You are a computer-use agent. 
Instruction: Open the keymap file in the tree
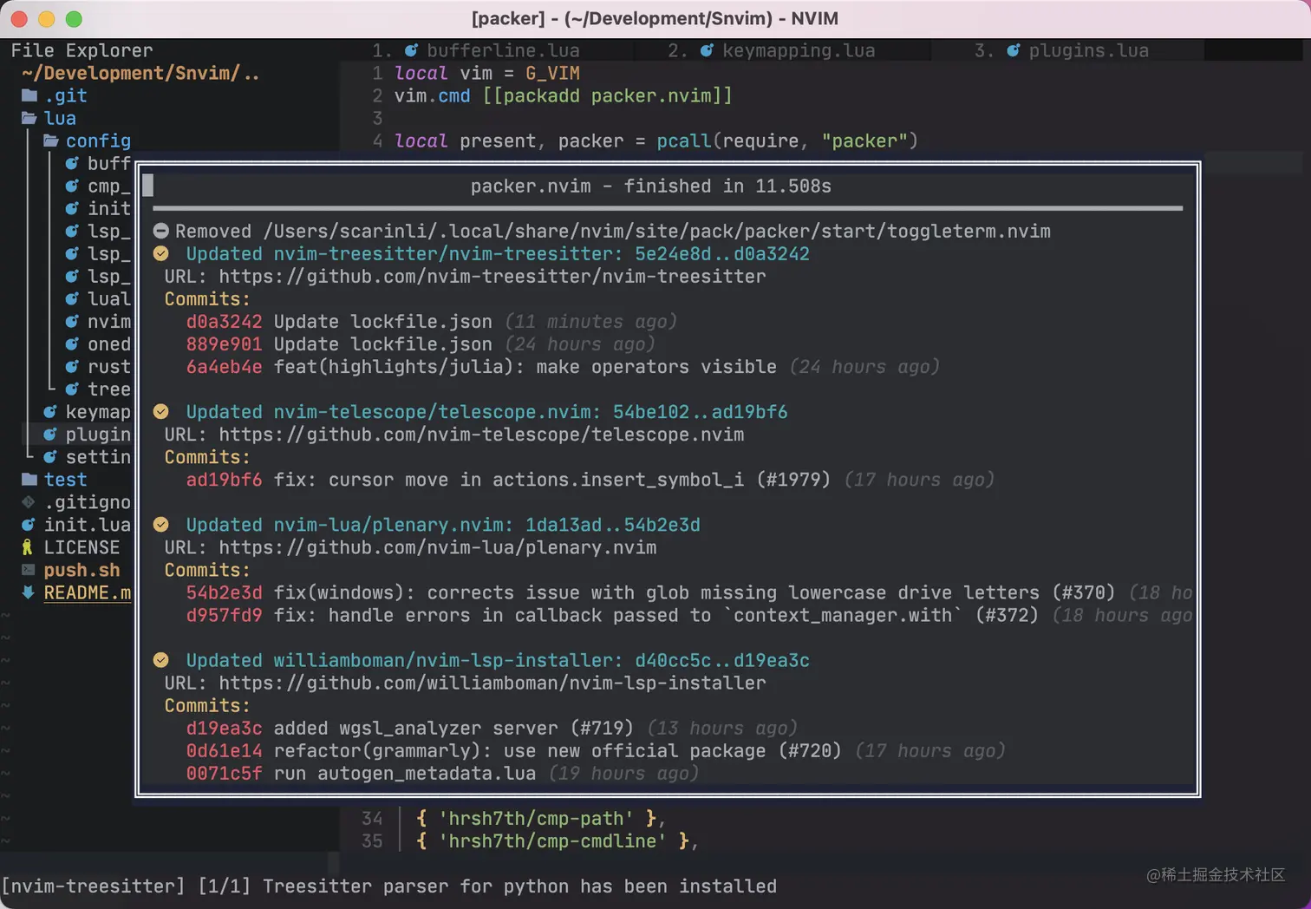(98, 411)
